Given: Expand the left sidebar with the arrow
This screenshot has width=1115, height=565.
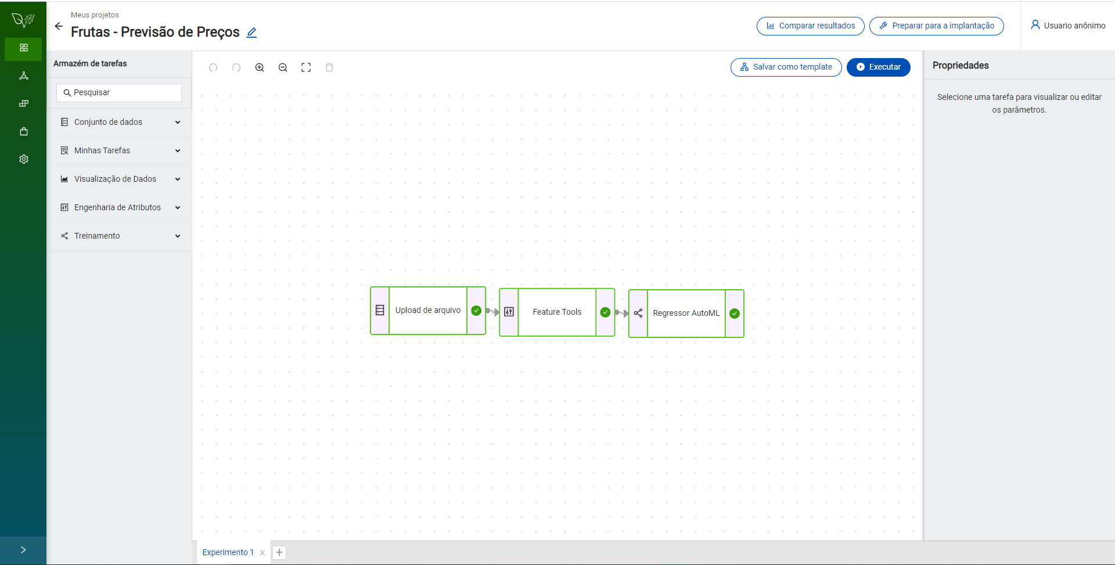Looking at the screenshot, I should pos(23,550).
